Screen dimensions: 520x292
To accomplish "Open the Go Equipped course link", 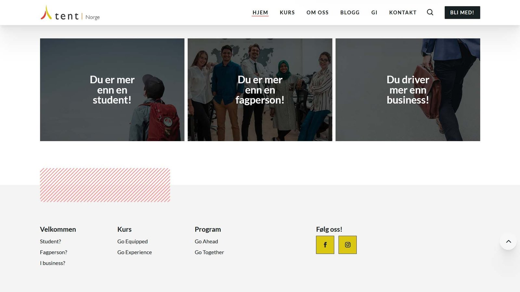I will pyautogui.click(x=133, y=241).
